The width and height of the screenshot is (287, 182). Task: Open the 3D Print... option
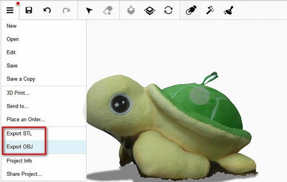[18, 93]
